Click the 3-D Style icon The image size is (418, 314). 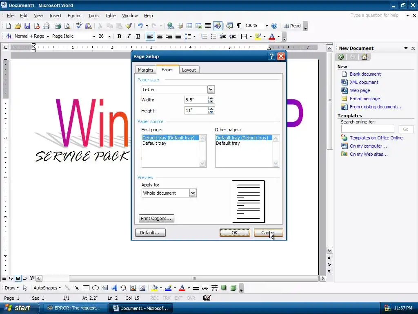click(233, 288)
